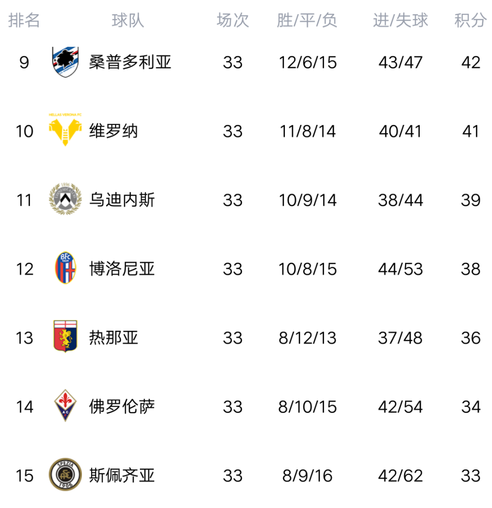Click the Sampdoria club crest
This screenshot has height=508, width=492.
pyautogui.click(x=65, y=62)
